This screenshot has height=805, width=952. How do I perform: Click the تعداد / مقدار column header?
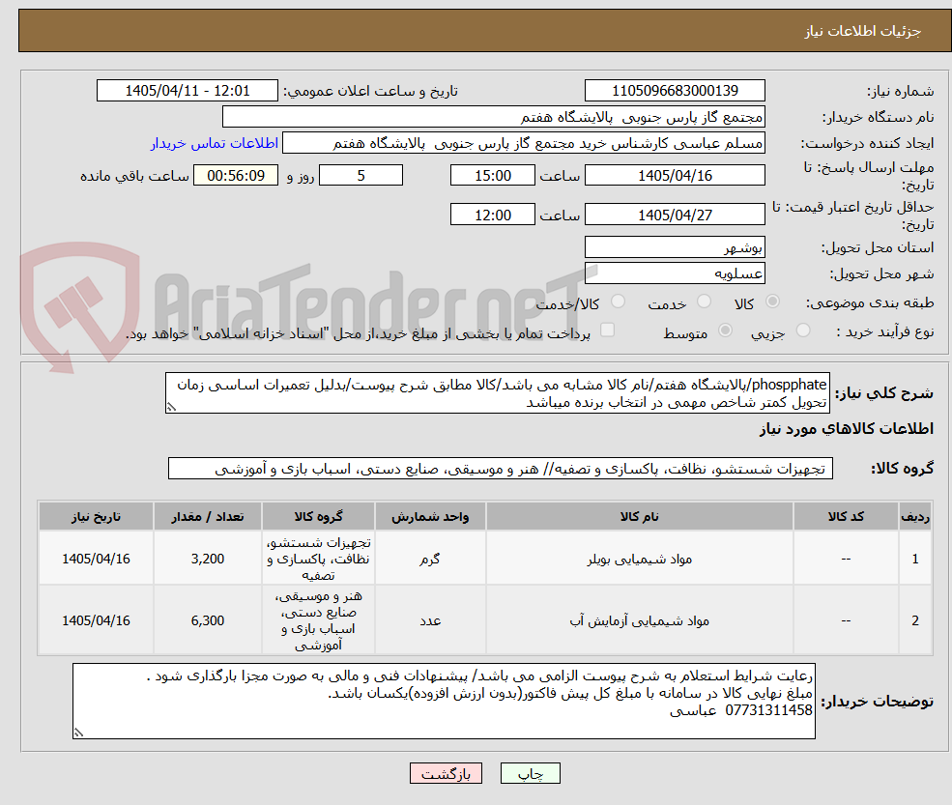point(208,517)
